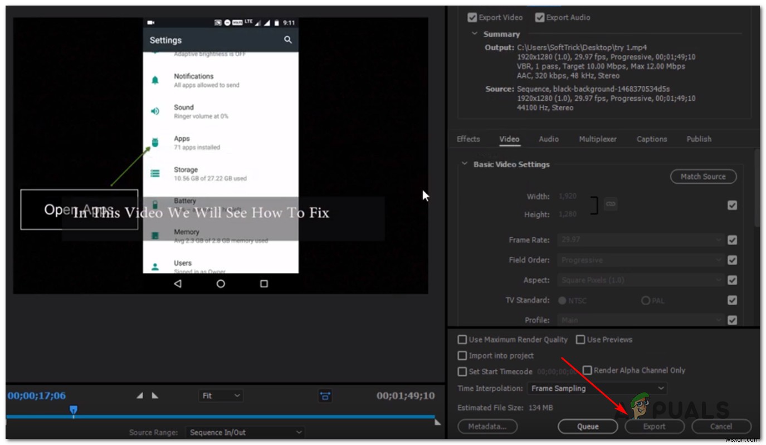Click the Sound speaker icon in preview
Screen dimensions: 766x445
tap(154, 111)
